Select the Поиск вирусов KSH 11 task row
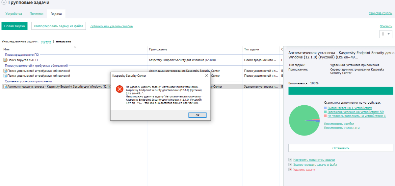The width and height of the screenshot is (395, 186). 142,60
